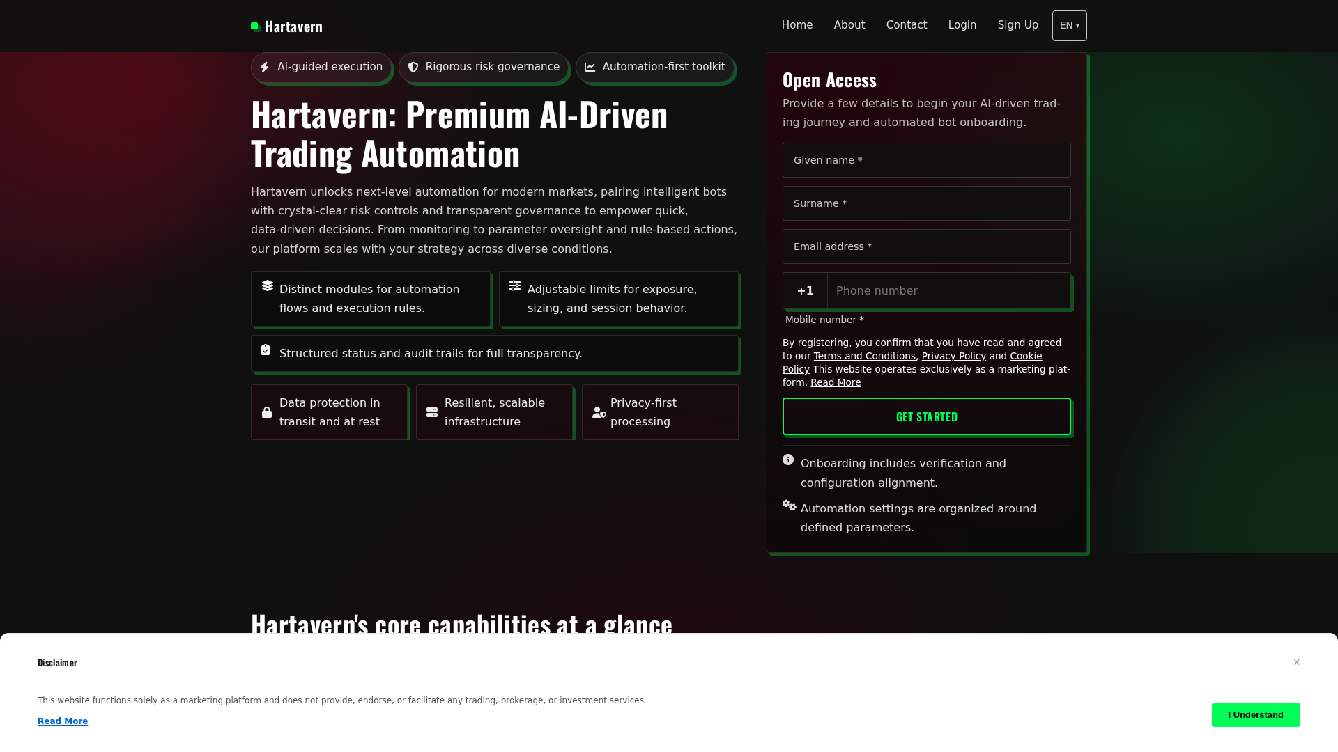Image resolution: width=1338 pixels, height=752 pixels.
Task: Click the 'Privacy-first processing' card text
Action: tap(643, 412)
